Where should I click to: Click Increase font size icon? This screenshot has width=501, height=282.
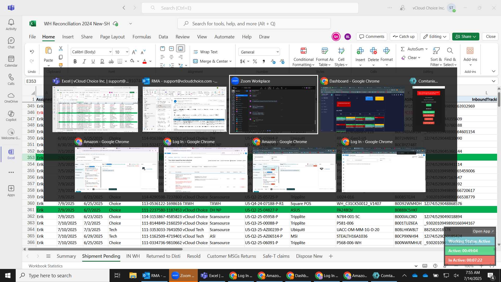pyautogui.click(x=134, y=52)
